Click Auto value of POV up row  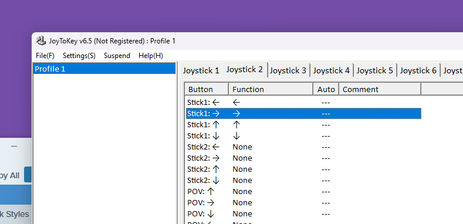point(326,192)
